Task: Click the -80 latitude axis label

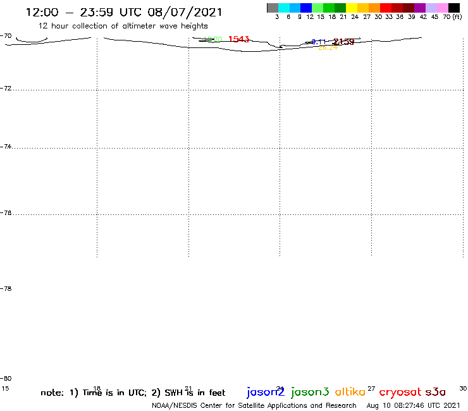Action: coord(6,379)
